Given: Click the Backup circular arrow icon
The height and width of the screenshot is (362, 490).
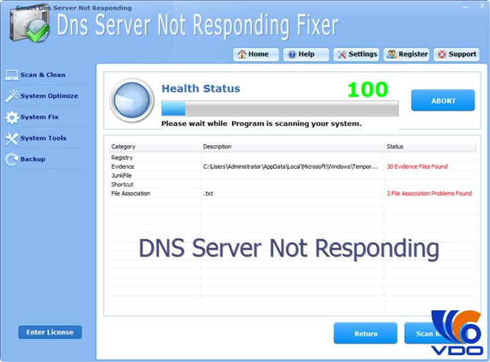Looking at the screenshot, I should (x=11, y=159).
